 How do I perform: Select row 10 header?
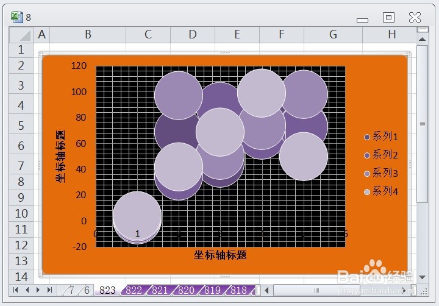[21, 213]
